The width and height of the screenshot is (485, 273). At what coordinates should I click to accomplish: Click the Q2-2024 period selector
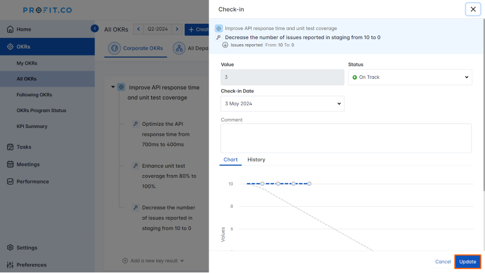158,29
